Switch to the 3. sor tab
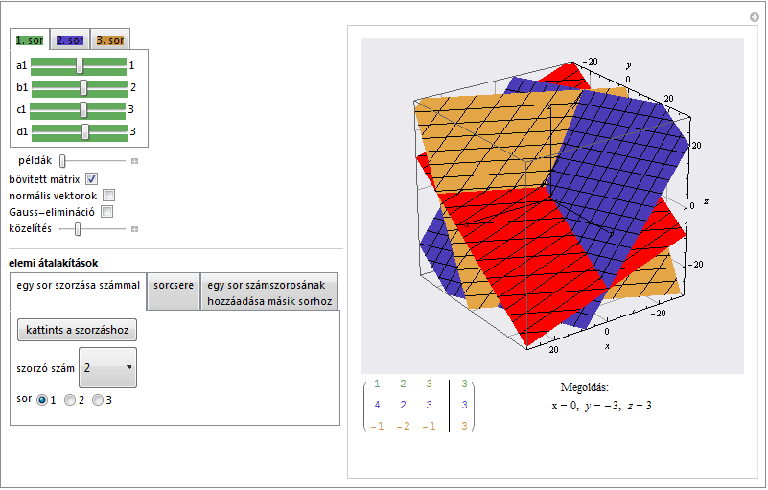The height and width of the screenshot is (490, 768). pyautogui.click(x=110, y=40)
